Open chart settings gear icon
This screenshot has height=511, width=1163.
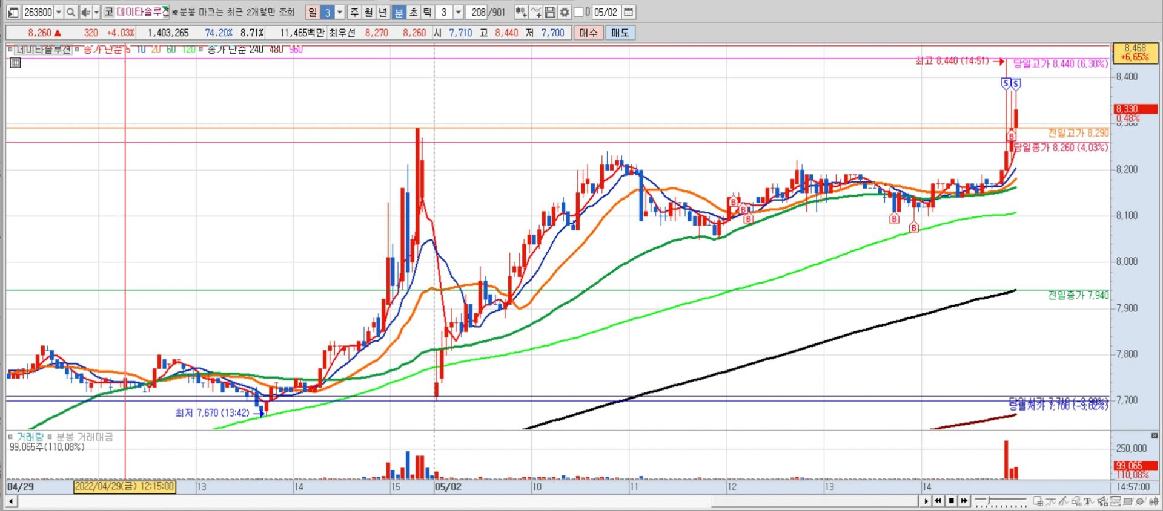click(x=565, y=12)
